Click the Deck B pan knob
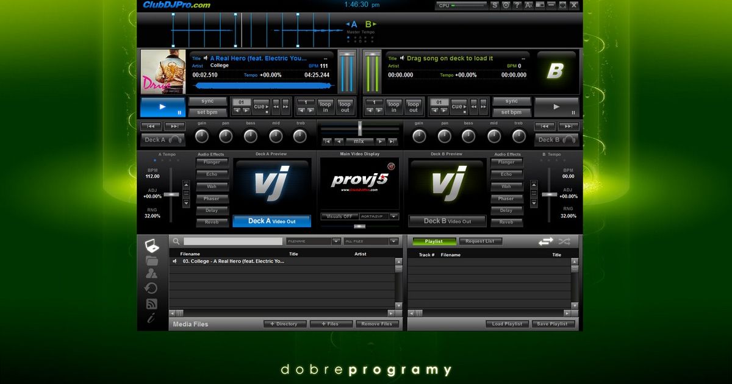Screen dimensions: 732x384 click(445, 136)
